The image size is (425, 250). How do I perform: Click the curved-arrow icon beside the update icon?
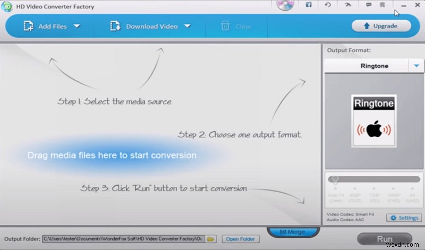[x=348, y=5]
